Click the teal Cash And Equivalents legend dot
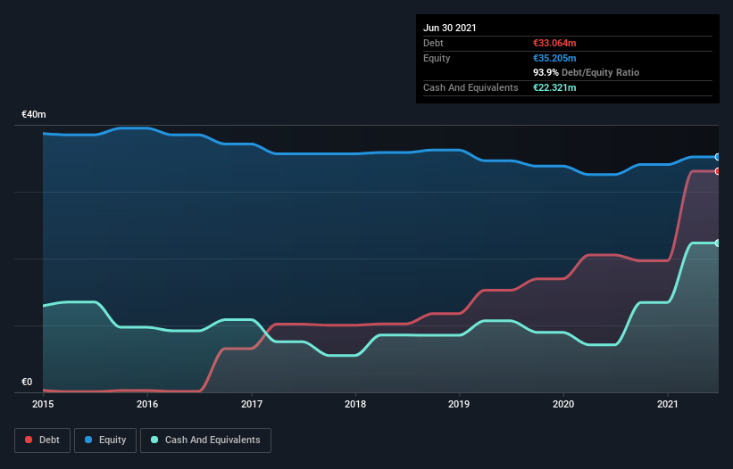 pos(154,440)
